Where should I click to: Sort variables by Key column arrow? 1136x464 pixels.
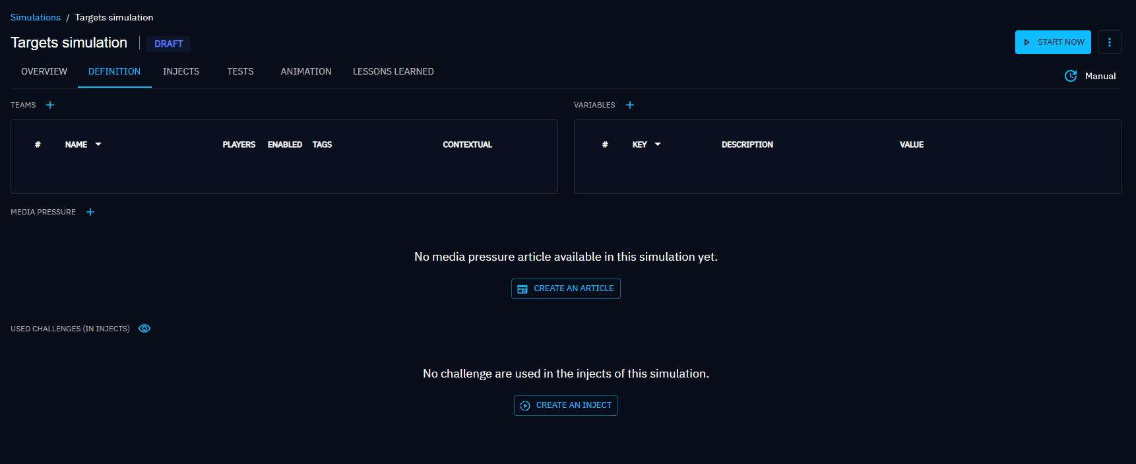click(x=658, y=145)
